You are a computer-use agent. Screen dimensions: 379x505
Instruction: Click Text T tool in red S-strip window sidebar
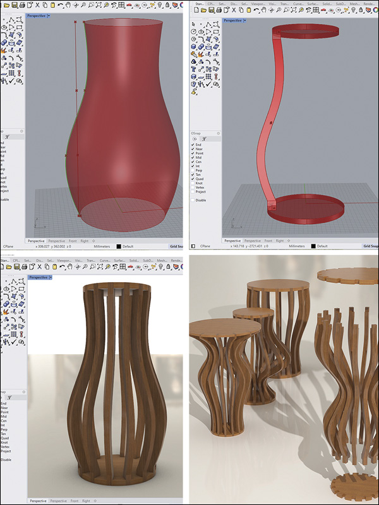pos(194,69)
